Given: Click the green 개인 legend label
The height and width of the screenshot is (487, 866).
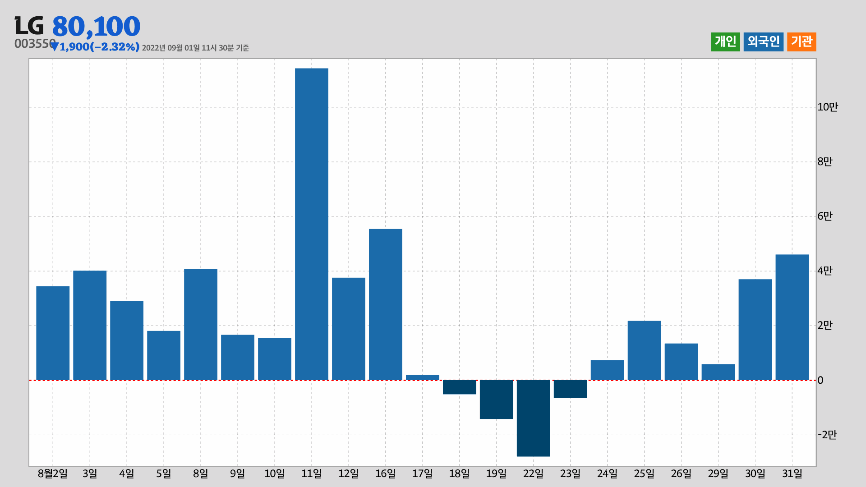Looking at the screenshot, I should pos(725,41).
